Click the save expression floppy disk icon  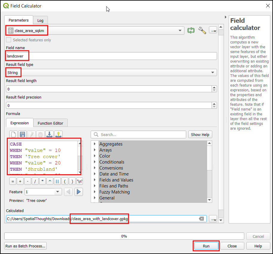22,134
